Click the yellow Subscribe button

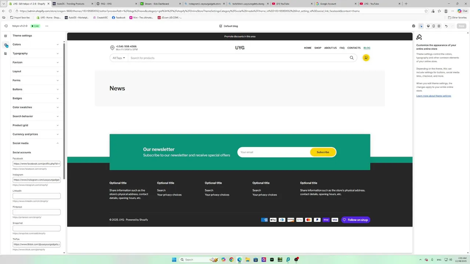coord(323,152)
